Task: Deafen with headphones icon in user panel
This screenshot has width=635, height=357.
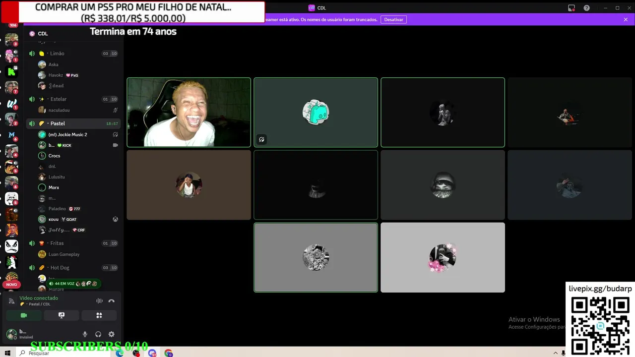Action: point(98,334)
